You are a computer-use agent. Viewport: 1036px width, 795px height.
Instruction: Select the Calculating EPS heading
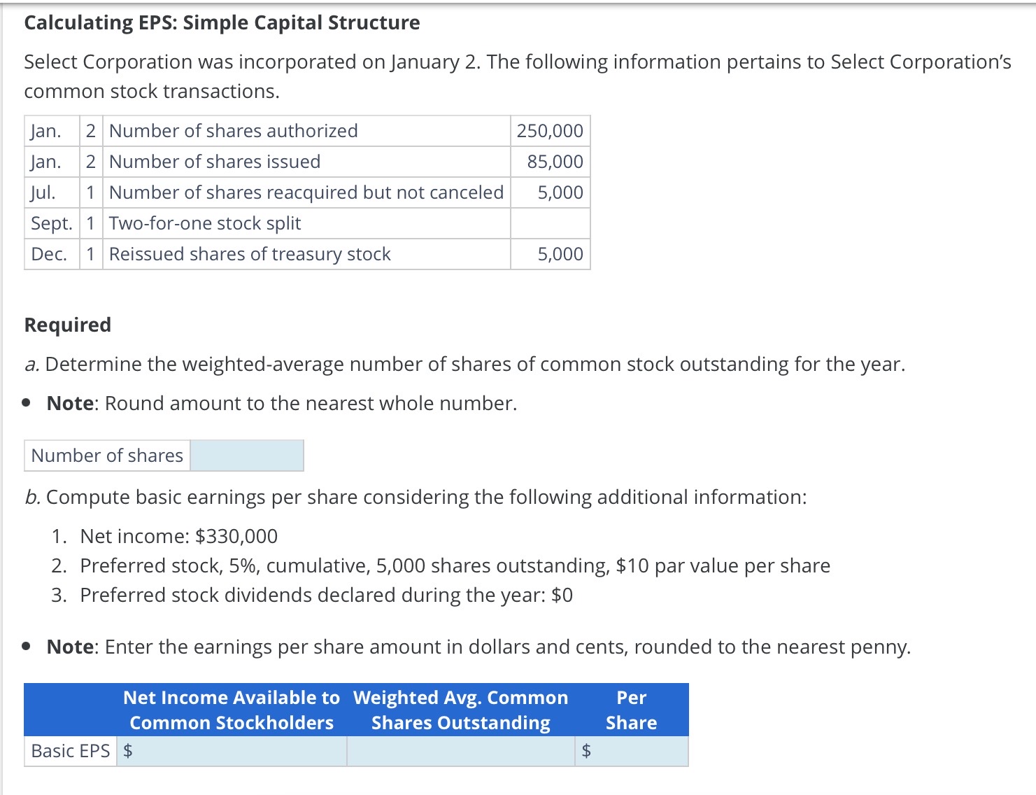coord(222,22)
